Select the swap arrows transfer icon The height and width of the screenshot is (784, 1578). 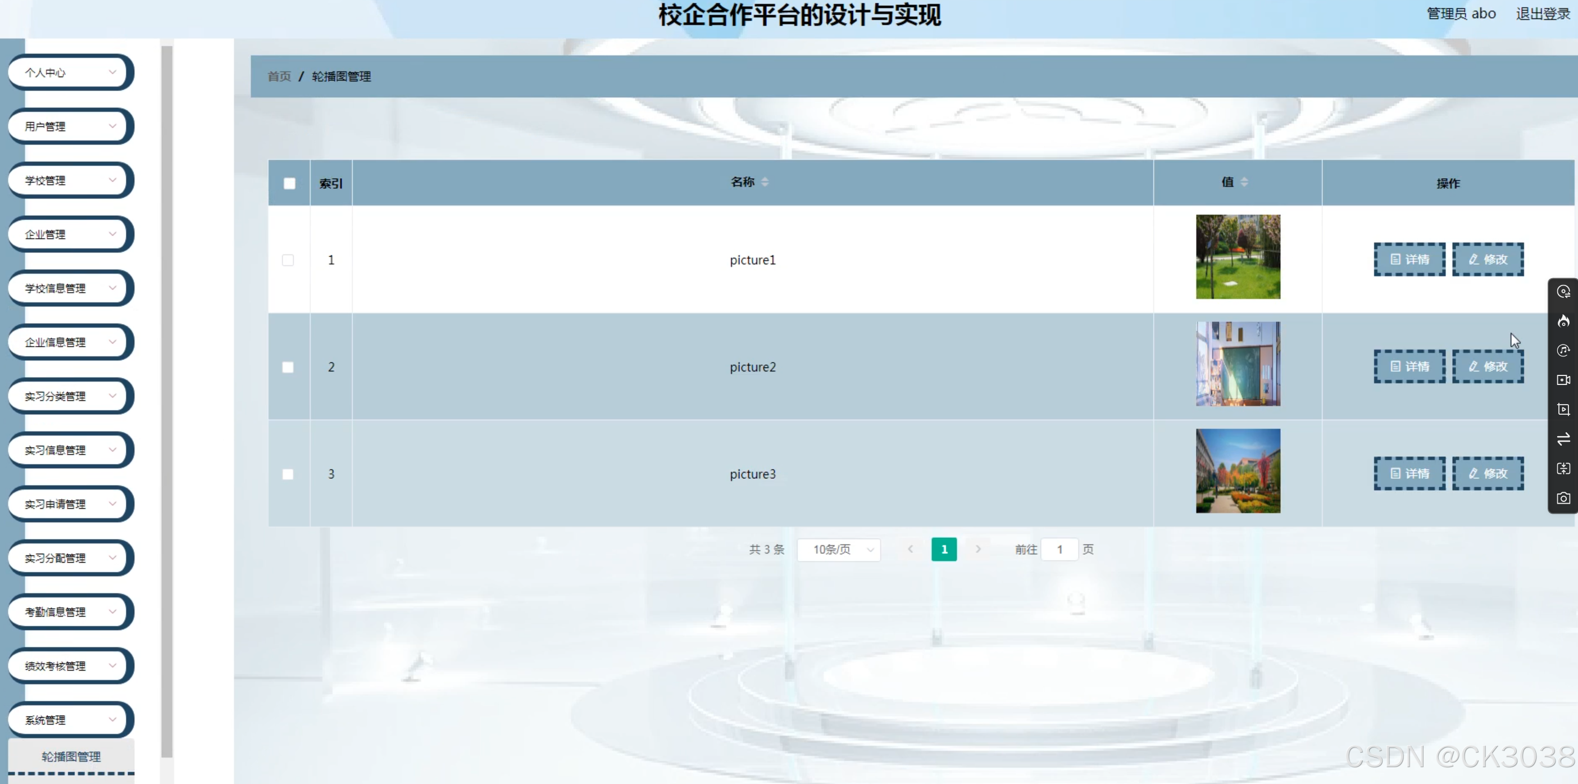click(x=1563, y=439)
